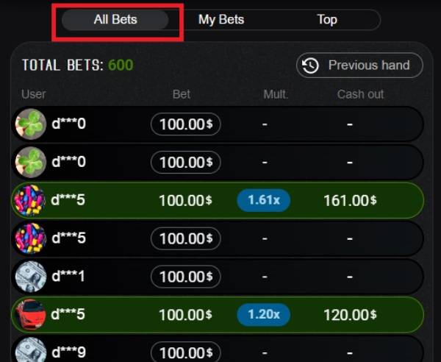Click the second clover avatar of d***0
The height and width of the screenshot is (362, 441).
[31, 162]
